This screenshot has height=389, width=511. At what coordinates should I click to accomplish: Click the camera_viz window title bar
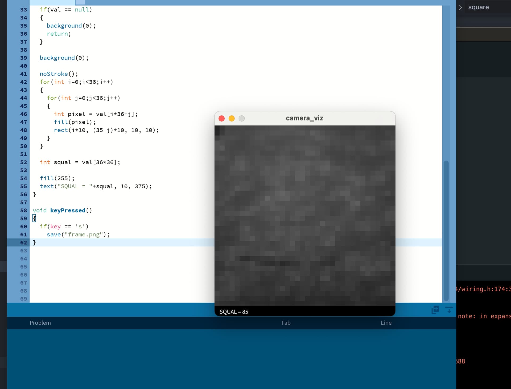(304, 118)
